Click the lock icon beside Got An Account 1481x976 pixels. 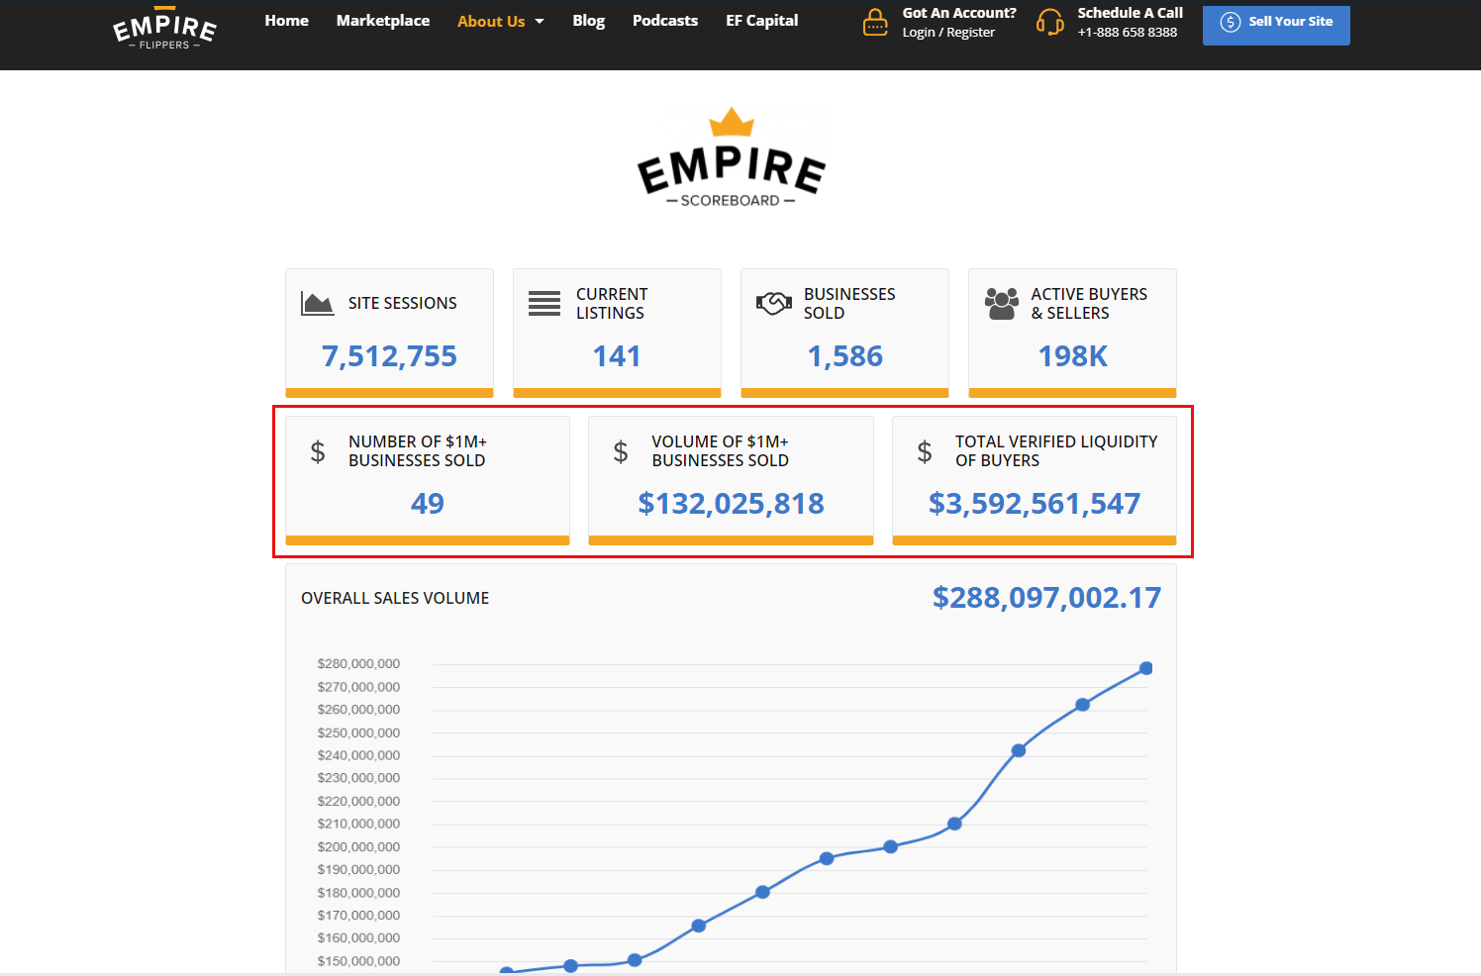click(x=875, y=22)
